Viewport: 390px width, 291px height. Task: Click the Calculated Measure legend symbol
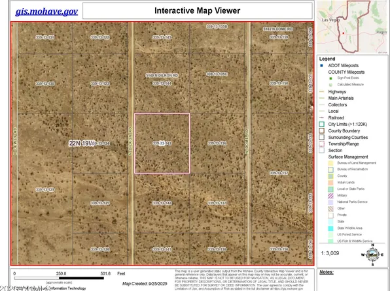pyautogui.click(x=330, y=85)
